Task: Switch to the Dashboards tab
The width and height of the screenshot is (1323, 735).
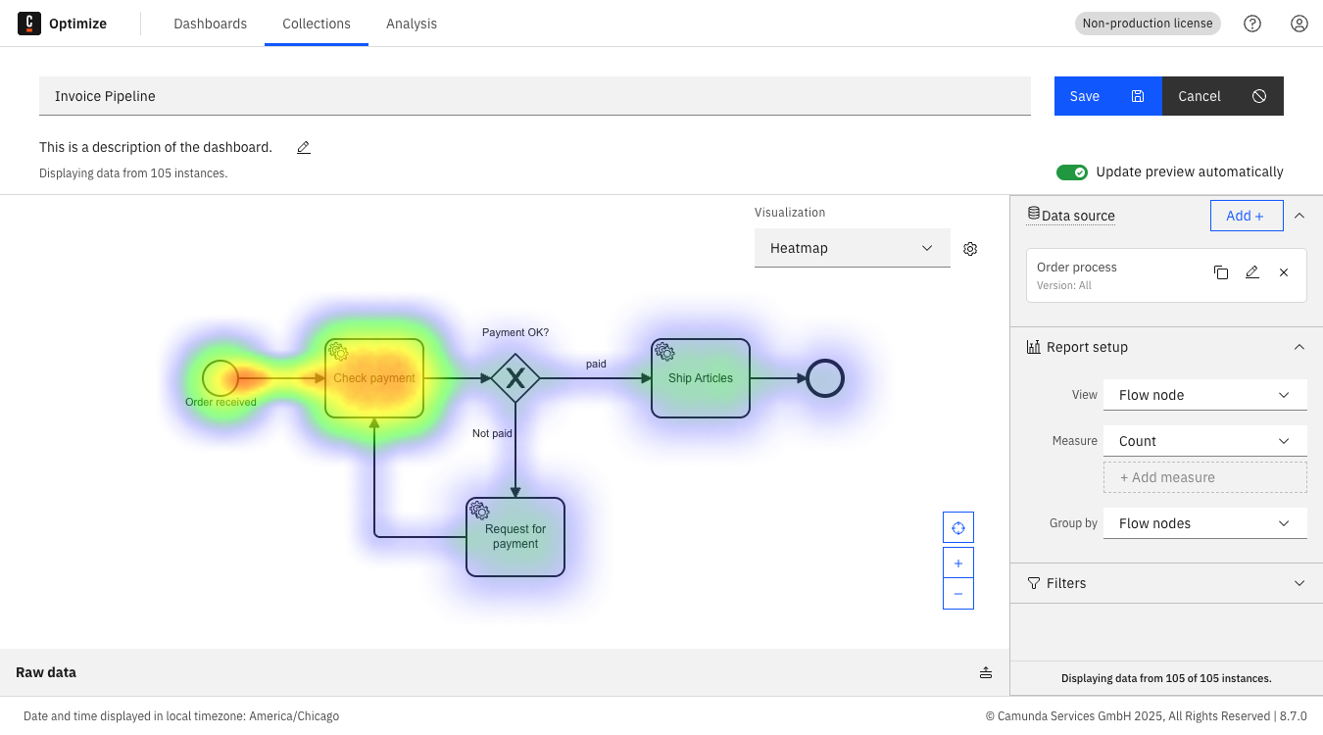Action: [210, 24]
